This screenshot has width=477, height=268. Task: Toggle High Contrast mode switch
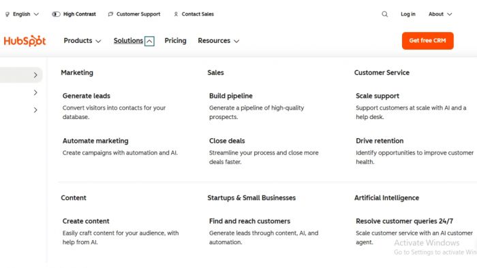click(56, 14)
